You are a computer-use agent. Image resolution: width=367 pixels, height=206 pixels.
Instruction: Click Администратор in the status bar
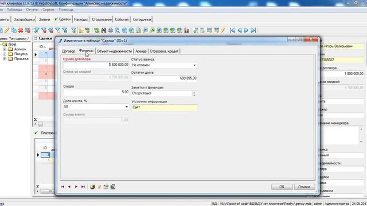point(337,204)
